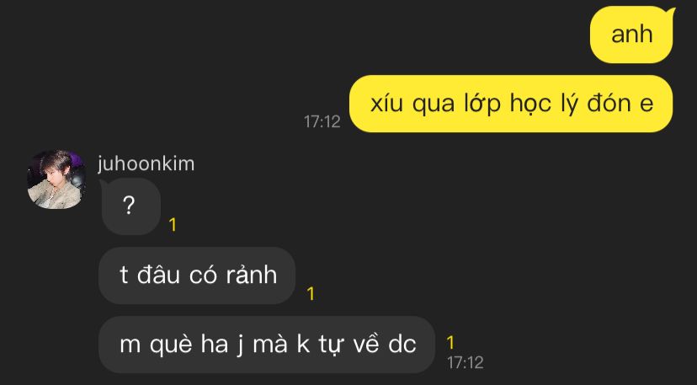Select the 'm què ha j mà k tự về dc' message
697x385 pixels.
tap(267, 345)
